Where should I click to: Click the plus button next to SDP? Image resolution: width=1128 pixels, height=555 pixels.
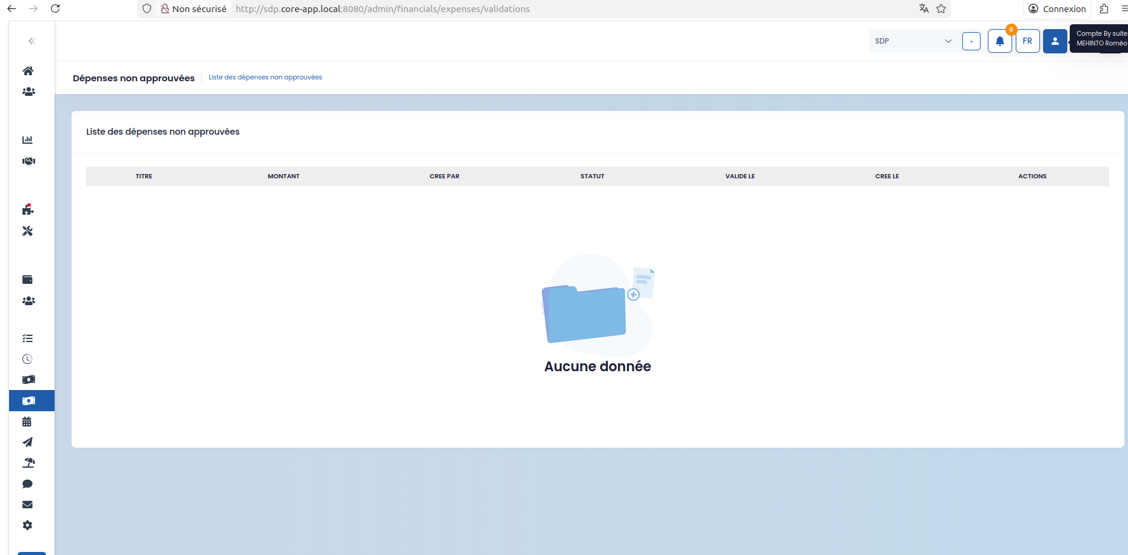(971, 41)
